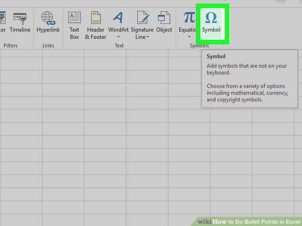This screenshot has width=302, height=226.
Task: Add a Hyperlink to the cell
Action: tap(48, 22)
